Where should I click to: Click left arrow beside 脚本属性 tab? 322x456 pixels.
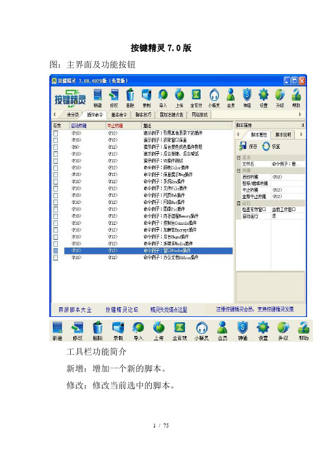(238, 134)
